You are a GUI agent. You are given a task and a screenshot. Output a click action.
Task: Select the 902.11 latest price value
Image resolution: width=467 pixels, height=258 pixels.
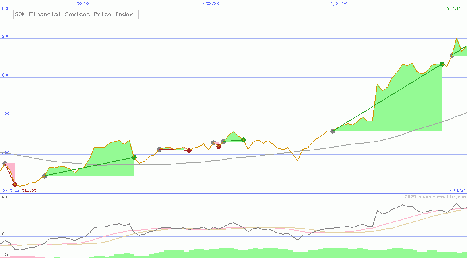(454, 8)
